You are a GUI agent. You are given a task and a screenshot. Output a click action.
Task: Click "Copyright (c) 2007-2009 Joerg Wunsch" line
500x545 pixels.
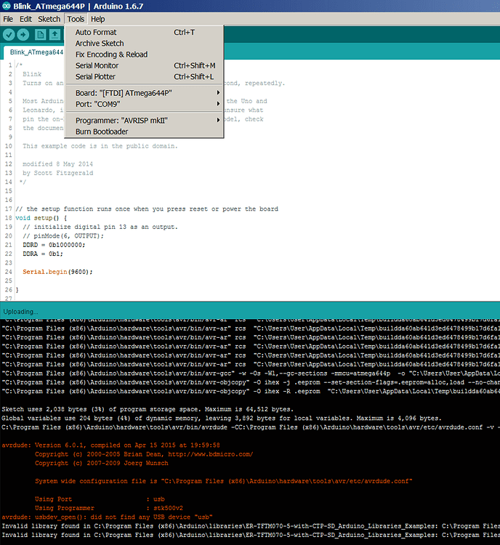pos(102,463)
